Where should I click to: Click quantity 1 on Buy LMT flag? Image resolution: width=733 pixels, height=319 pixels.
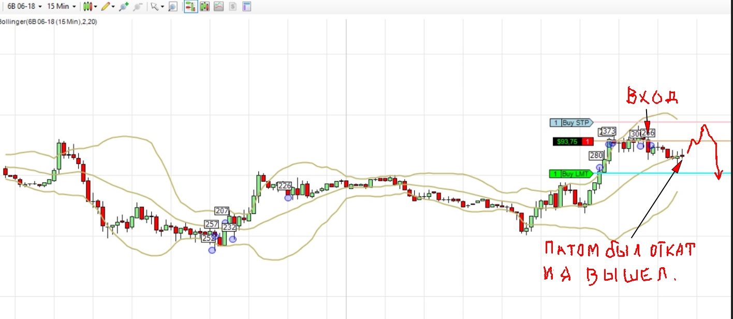[555, 174]
